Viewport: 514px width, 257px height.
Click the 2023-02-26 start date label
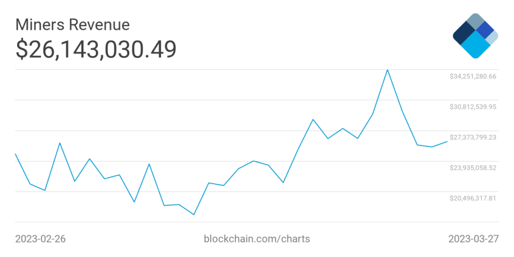coord(41,238)
